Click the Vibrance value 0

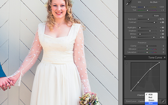pyautogui.click(x=163, y=49)
